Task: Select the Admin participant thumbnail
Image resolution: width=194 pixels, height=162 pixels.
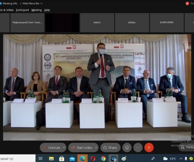Action: [x=97, y=23]
